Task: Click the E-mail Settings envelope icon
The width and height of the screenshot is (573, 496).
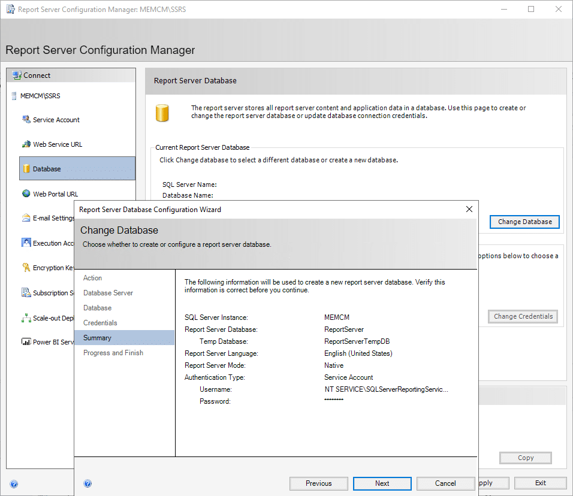Action: pyautogui.click(x=26, y=219)
